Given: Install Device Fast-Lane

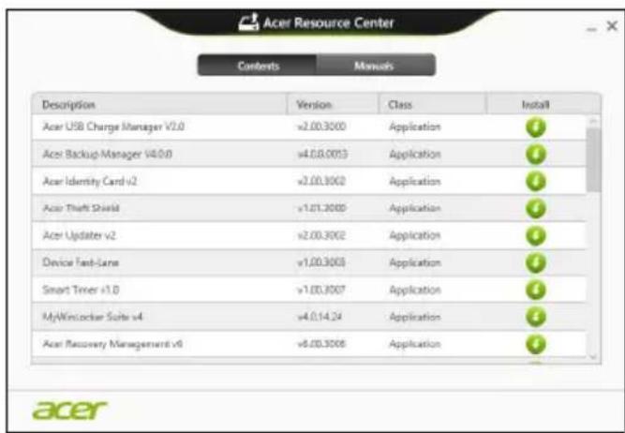Looking at the screenshot, I should pyautogui.click(x=536, y=262).
